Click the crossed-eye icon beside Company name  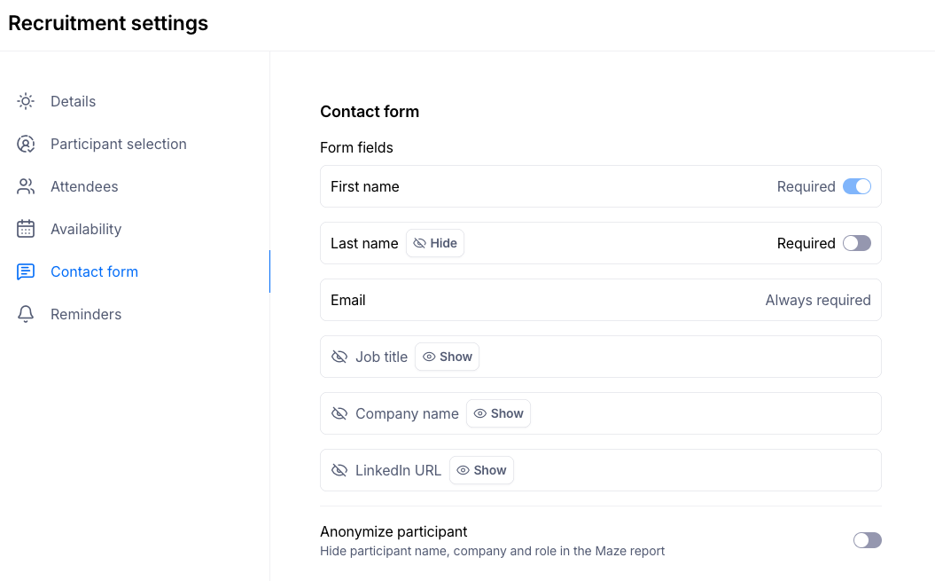(x=339, y=413)
